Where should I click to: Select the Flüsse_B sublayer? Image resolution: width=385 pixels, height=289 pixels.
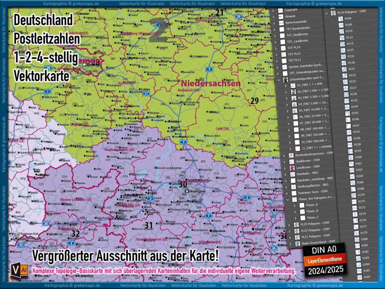(x=311, y=211)
